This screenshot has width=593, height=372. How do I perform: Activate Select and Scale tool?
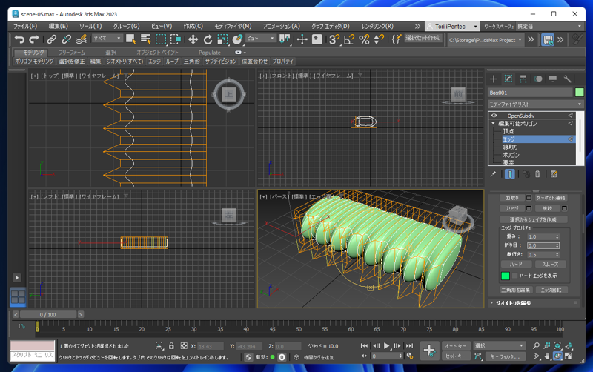click(223, 39)
